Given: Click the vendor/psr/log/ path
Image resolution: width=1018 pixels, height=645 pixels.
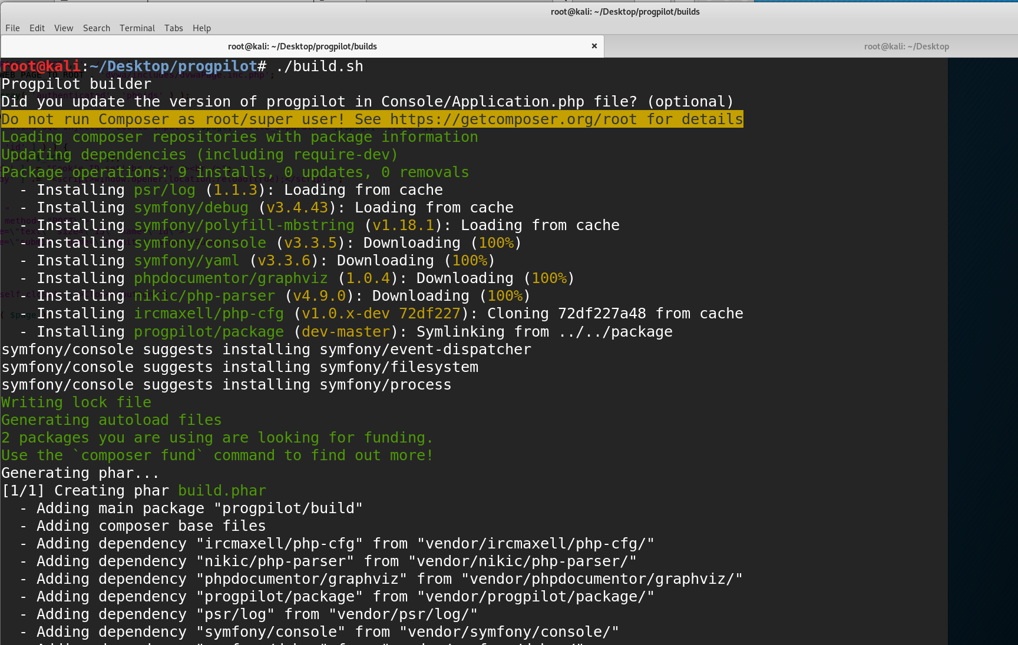Looking at the screenshot, I should [x=403, y=614].
